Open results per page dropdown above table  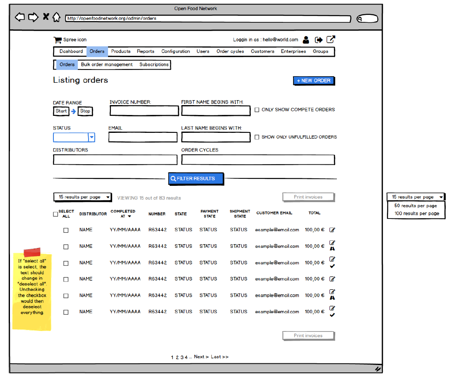83,197
